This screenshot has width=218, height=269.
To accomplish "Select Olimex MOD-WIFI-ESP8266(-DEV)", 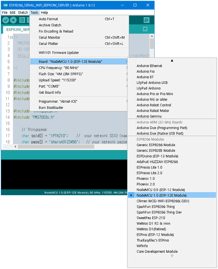I will tap(172, 201).
